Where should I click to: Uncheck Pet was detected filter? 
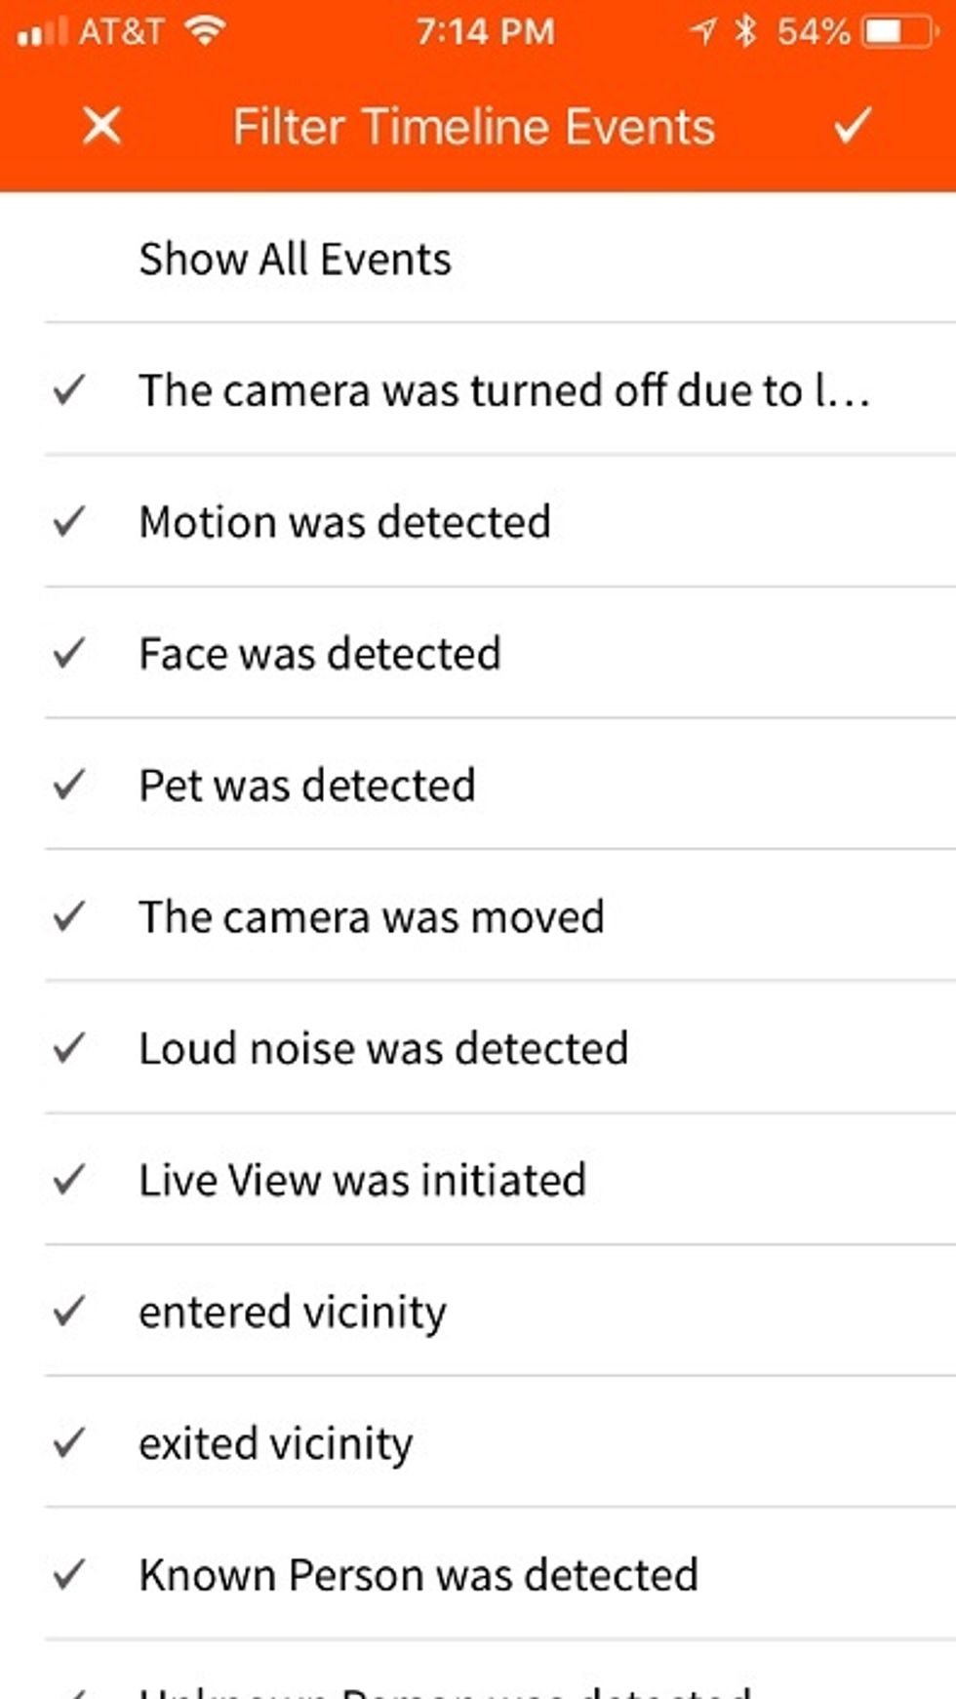(x=69, y=785)
